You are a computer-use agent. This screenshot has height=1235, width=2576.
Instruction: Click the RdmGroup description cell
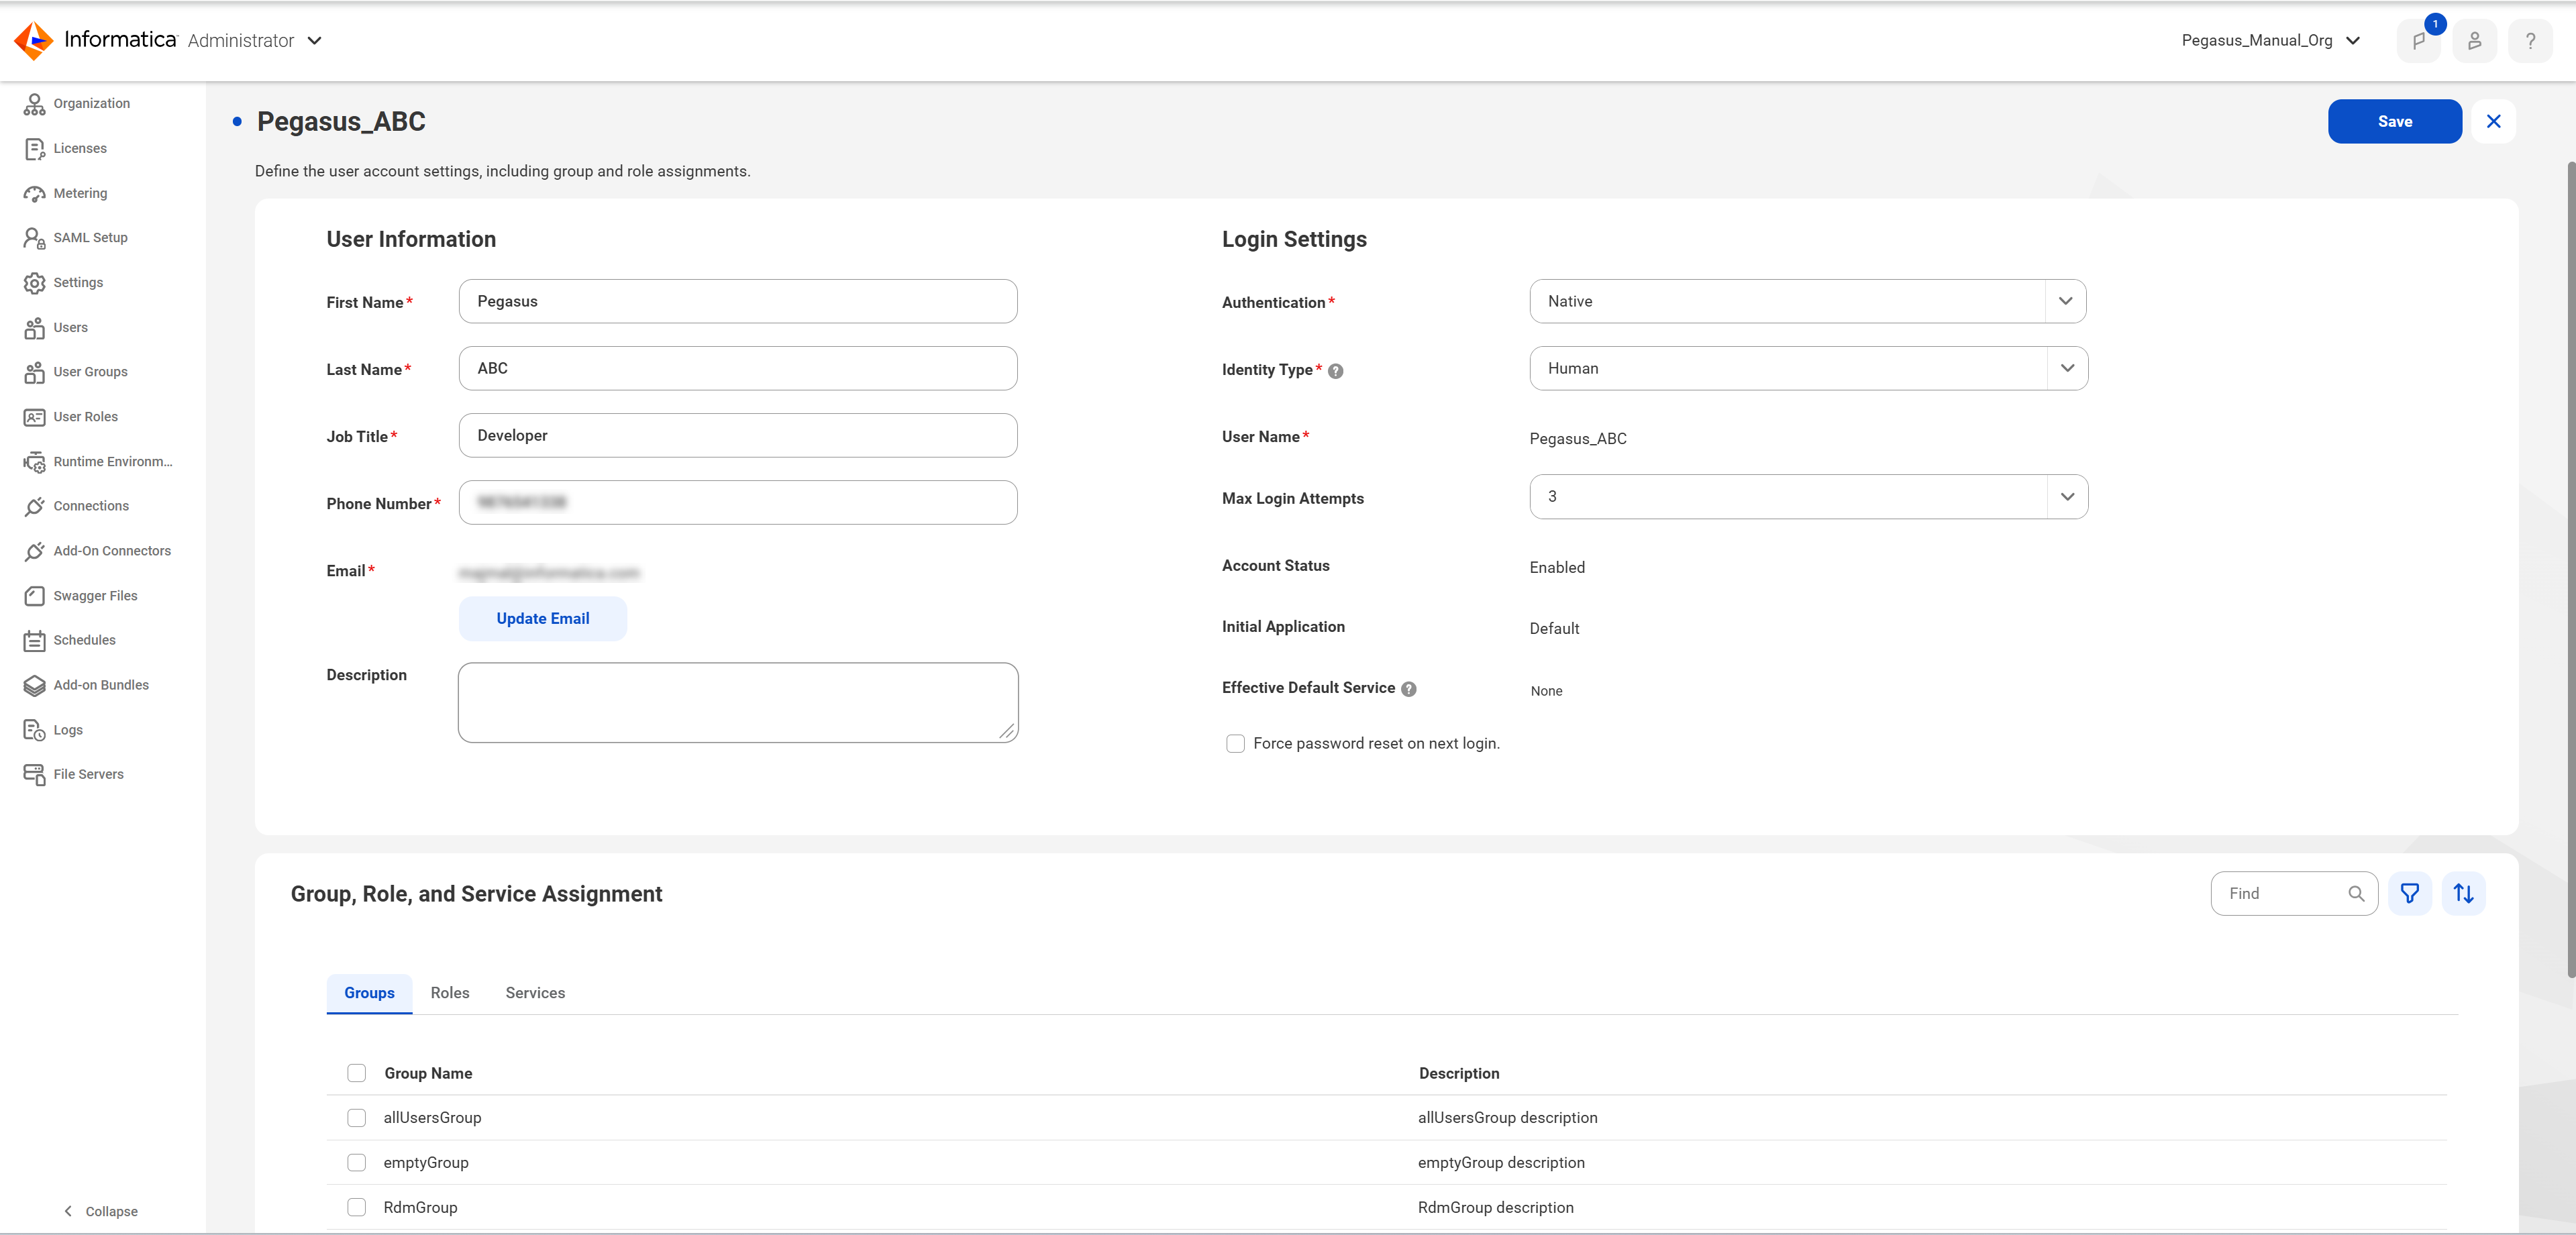pos(1495,1208)
